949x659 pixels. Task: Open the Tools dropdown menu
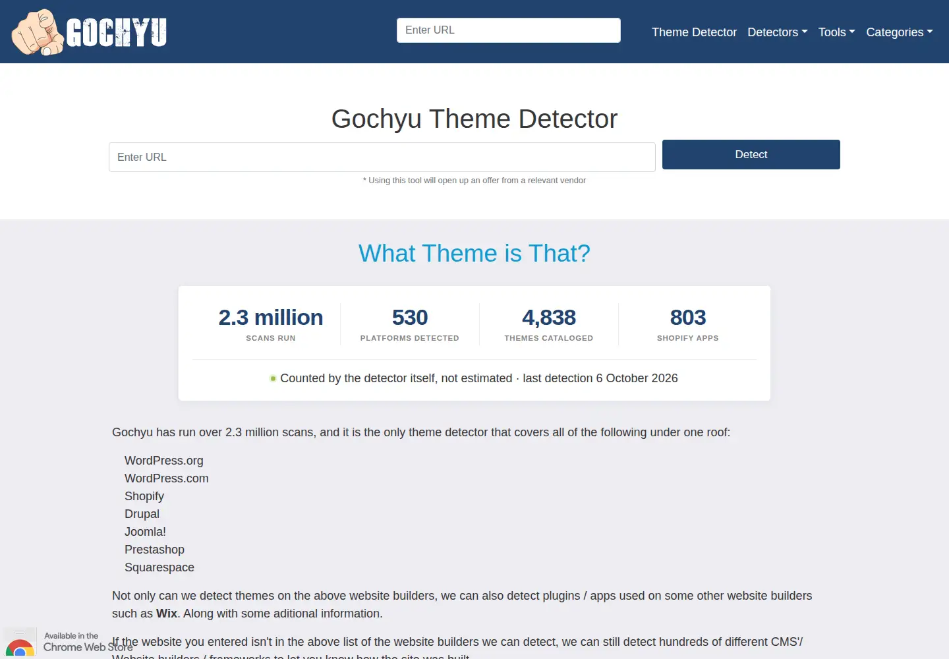(837, 32)
